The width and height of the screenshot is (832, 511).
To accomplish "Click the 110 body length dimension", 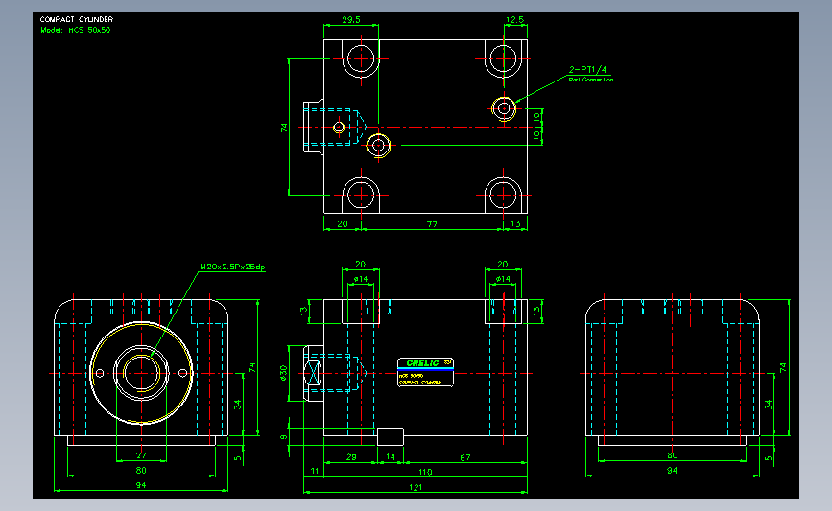I will 425,472.
